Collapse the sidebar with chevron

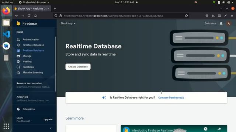click(51, 128)
